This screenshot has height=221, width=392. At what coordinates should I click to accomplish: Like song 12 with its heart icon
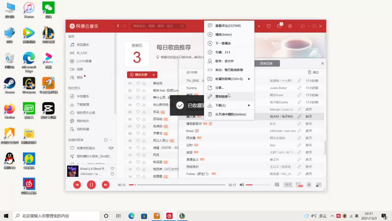point(138,162)
